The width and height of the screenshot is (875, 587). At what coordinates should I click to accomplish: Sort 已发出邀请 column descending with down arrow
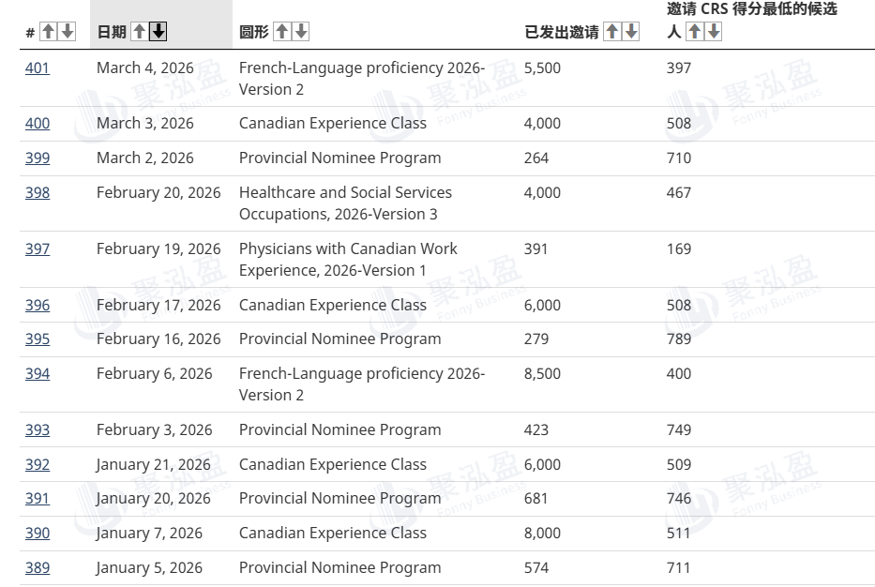pos(630,32)
